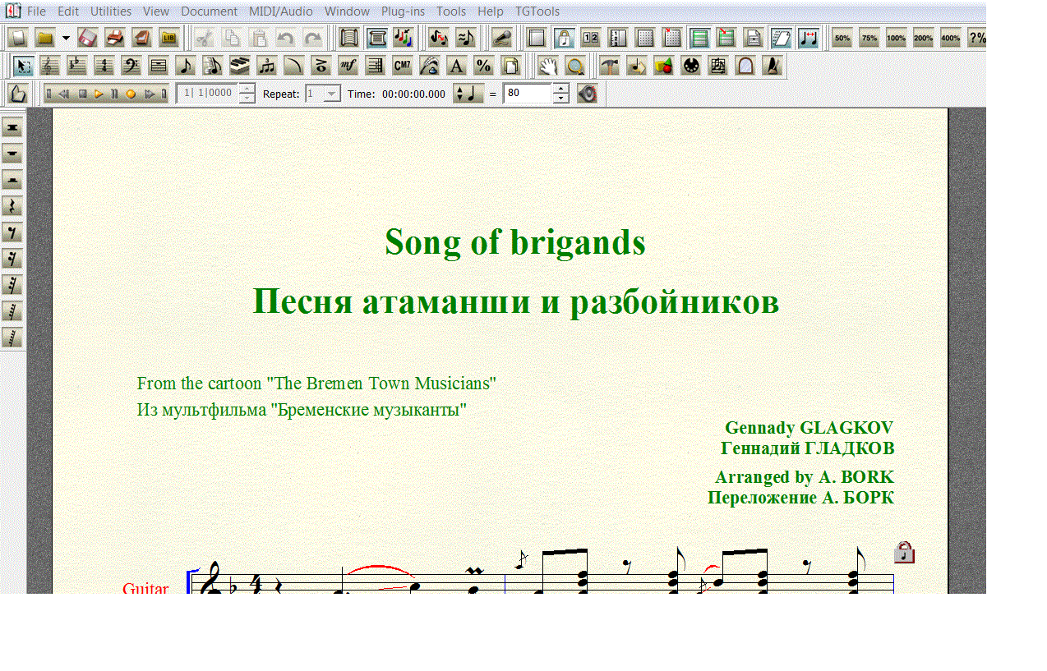Activate the HyperScribe keyboard tool

[238, 66]
